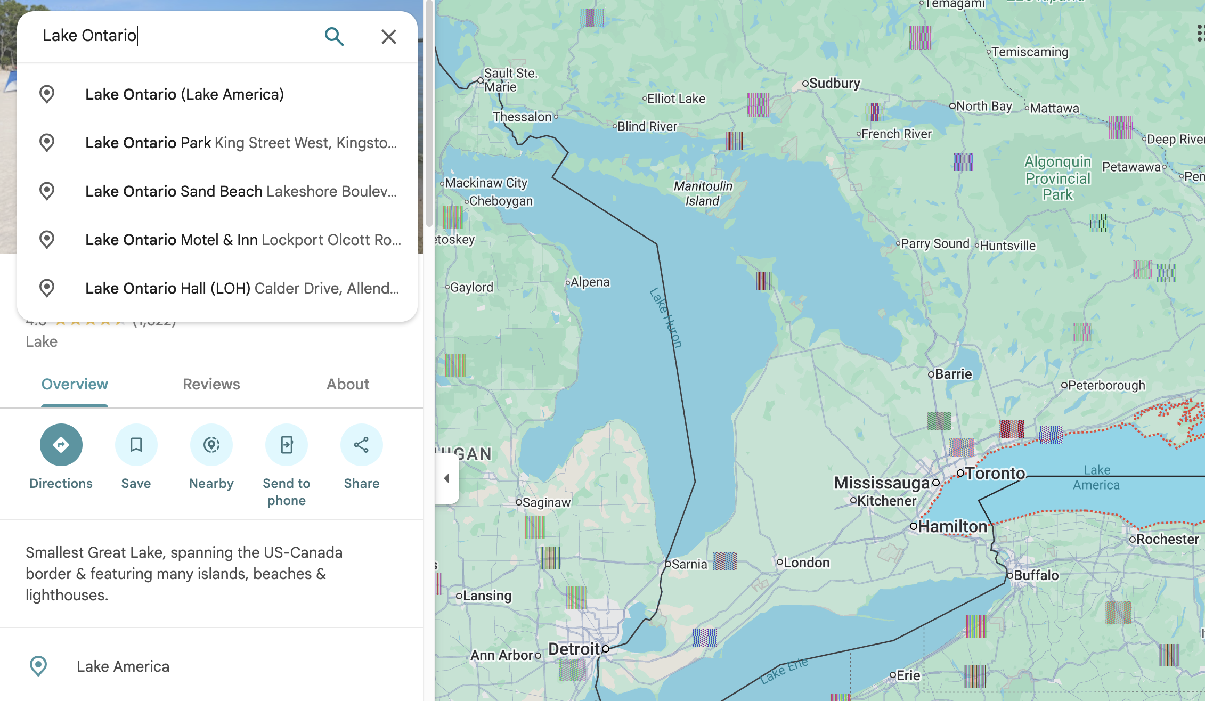This screenshot has width=1205, height=701.
Task: Click Lansing on the map
Action: pyautogui.click(x=487, y=596)
